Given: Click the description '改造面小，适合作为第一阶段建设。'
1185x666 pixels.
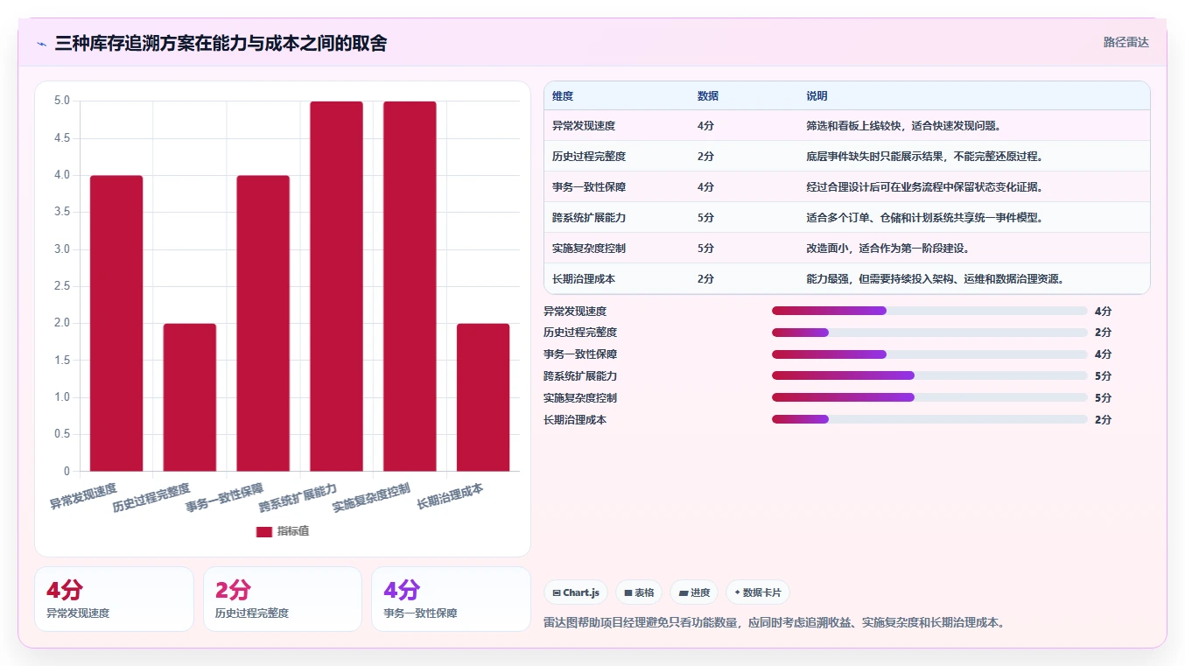Looking at the screenshot, I should (x=888, y=249).
